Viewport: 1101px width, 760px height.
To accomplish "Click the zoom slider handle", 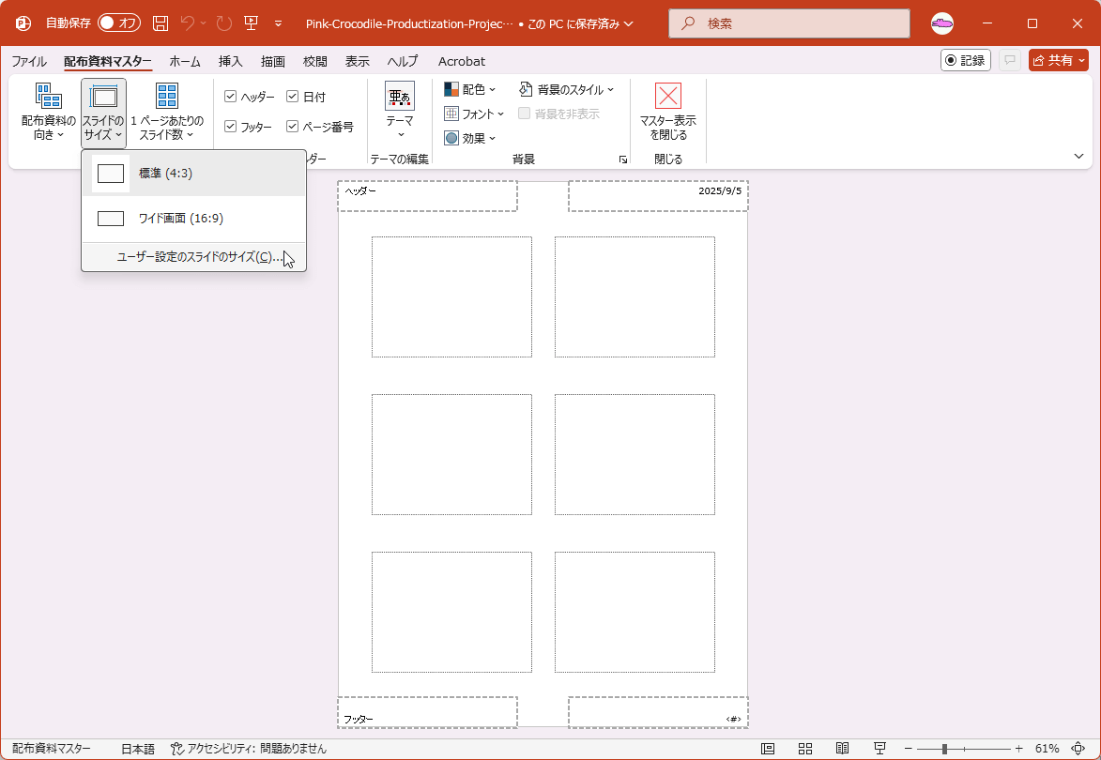I will [x=944, y=749].
